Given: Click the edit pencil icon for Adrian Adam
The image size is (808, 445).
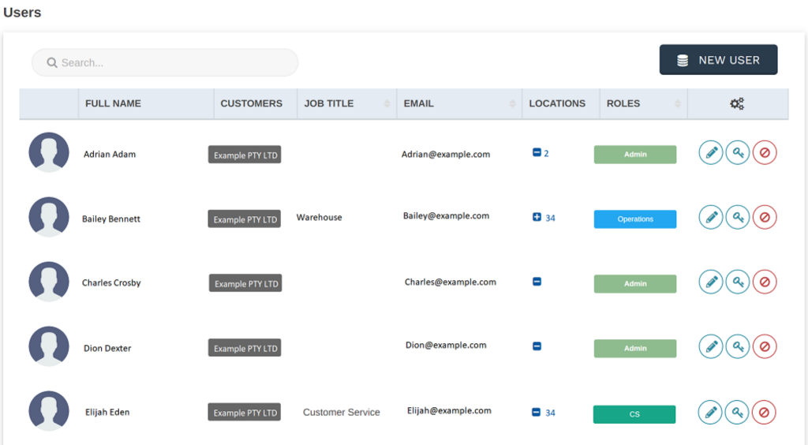Looking at the screenshot, I should coord(711,152).
